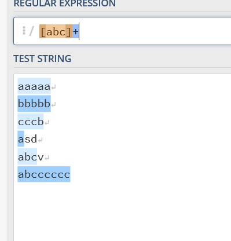Viewport: 231px width, 241px height.
Task: Click the opening bracket in regex
Action: pyautogui.click(x=43, y=31)
